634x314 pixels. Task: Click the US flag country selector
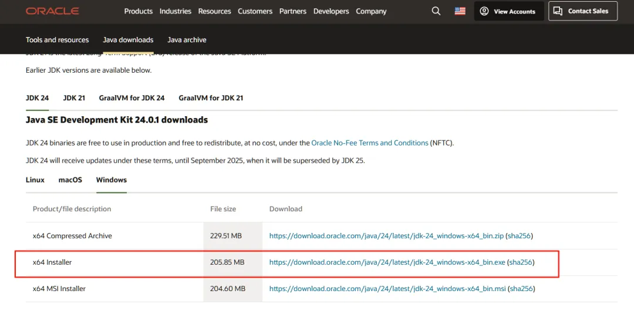pos(460,11)
